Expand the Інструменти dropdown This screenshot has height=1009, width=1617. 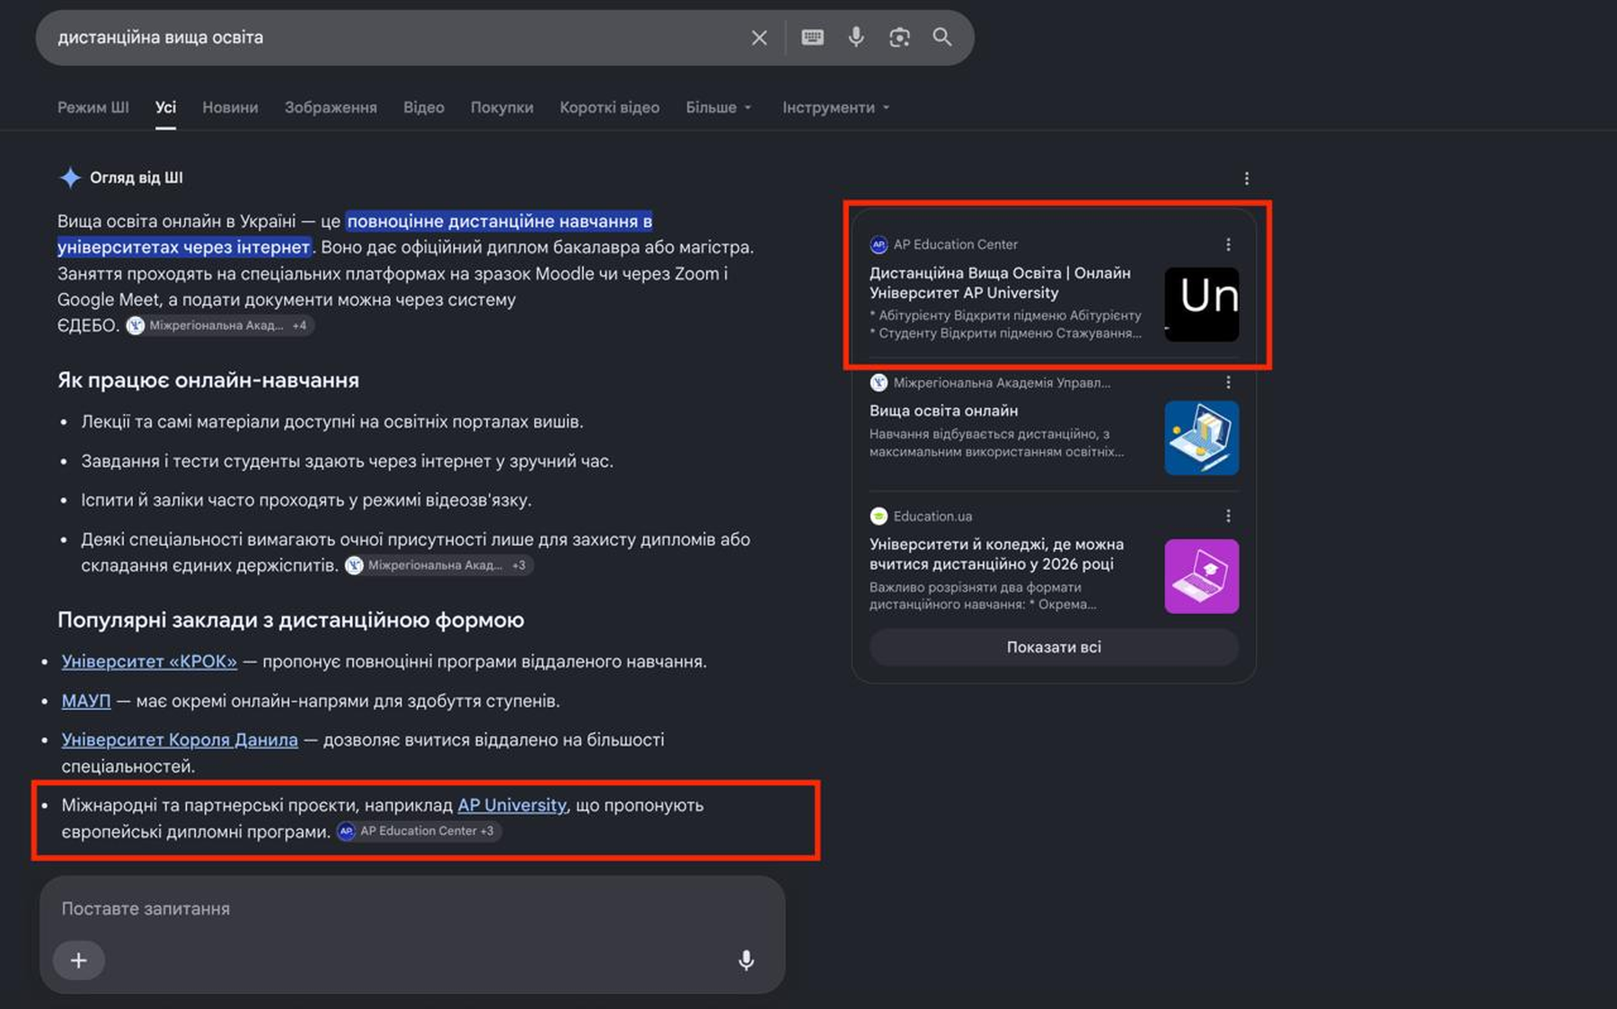835,108
